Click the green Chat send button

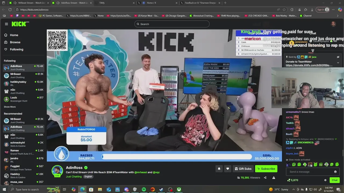pos(335,180)
